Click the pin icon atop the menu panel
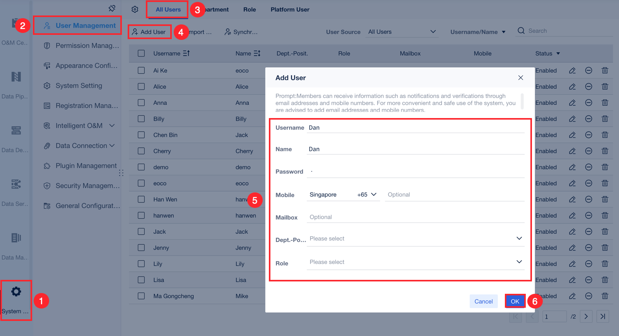The width and height of the screenshot is (619, 336). point(112,9)
